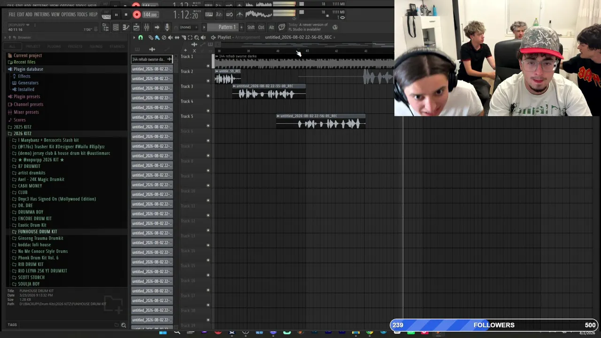Select the Delete tool in Playlist
Image resolution: width=601 pixels, height=338 pixels.
coord(164,38)
